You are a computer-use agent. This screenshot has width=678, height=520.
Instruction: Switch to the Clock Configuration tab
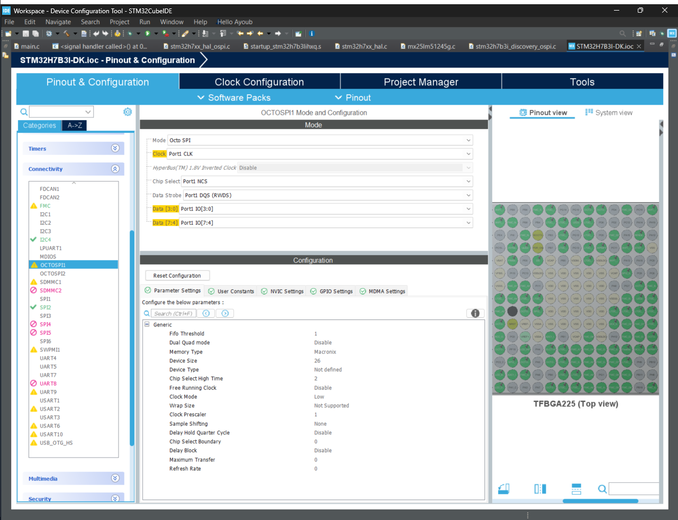(259, 82)
